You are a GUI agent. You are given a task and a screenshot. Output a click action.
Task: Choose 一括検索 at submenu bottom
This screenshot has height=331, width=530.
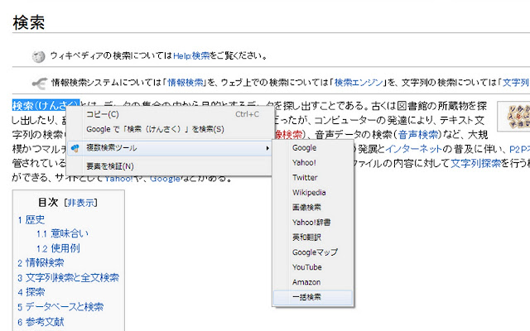(x=313, y=297)
